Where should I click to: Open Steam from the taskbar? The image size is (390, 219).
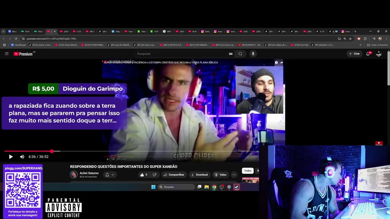coord(236,187)
